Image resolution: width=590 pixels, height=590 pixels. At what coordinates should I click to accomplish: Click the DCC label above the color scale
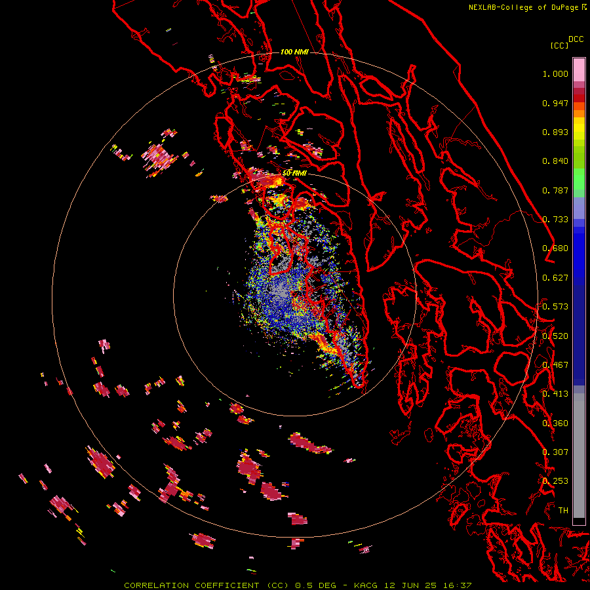click(576, 39)
